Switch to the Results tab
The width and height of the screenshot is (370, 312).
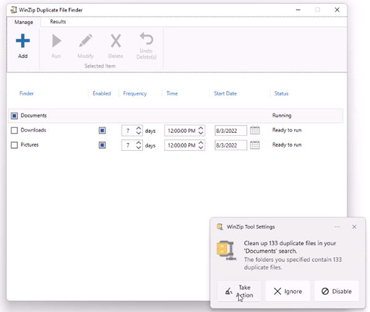58,22
